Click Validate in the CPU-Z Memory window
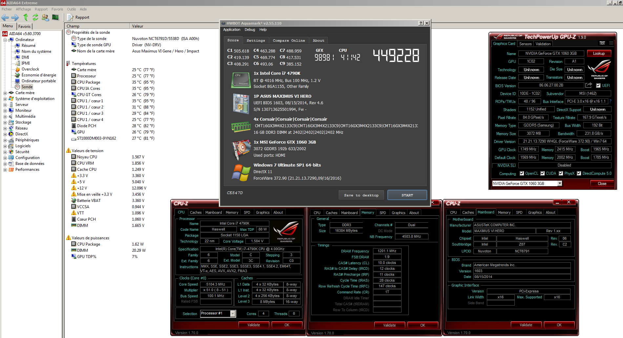Image resolution: width=623 pixels, height=338 pixels. coord(389,325)
